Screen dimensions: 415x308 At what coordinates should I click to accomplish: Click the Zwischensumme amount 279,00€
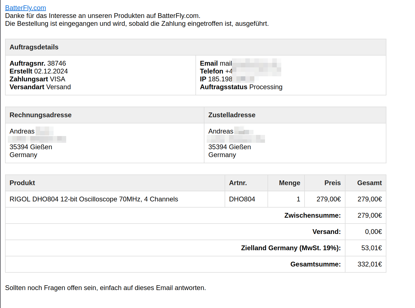tap(370, 215)
